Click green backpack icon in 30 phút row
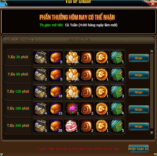The height and width of the screenshot is (156, 157). (117, 57)
